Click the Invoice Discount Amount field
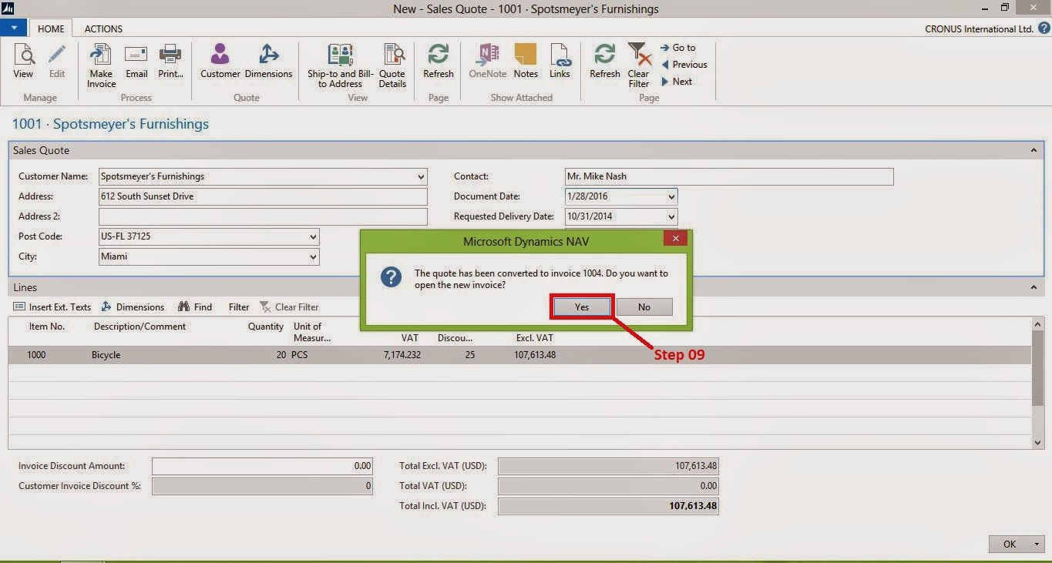The height and width of the screenshot is (563, 1052). tap(262, 466)
